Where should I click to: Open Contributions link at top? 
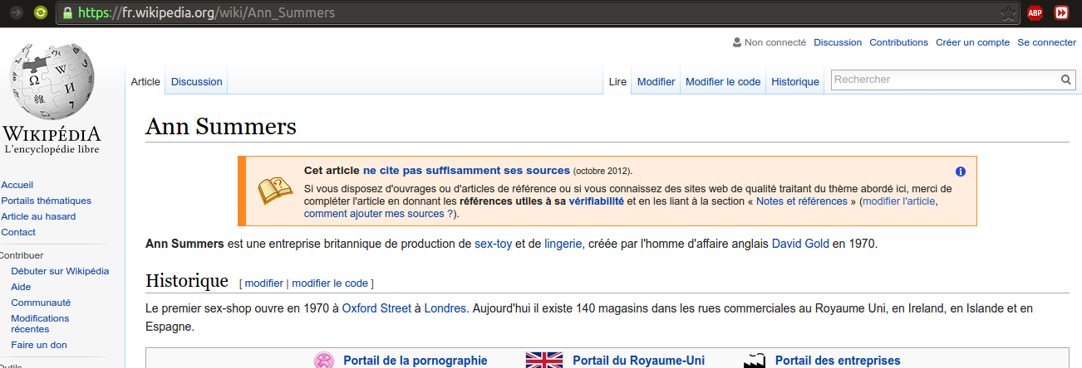(898, 42)
